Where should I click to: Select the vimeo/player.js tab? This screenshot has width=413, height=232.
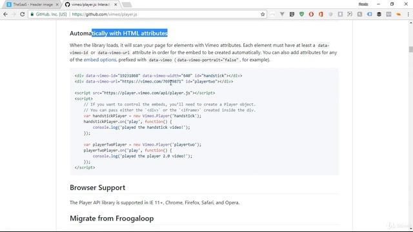[90, 5]
